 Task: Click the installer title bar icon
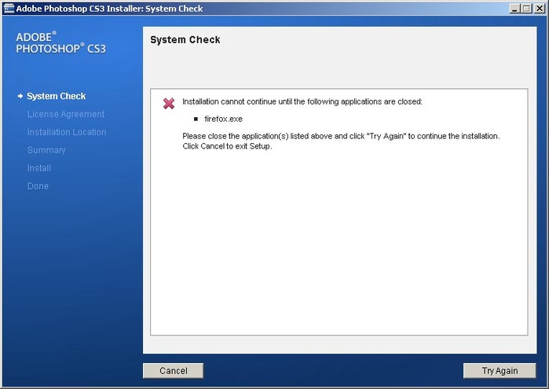click(x=9, y=9)
